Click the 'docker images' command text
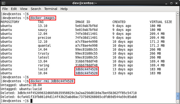 click(x=42, y=18)
